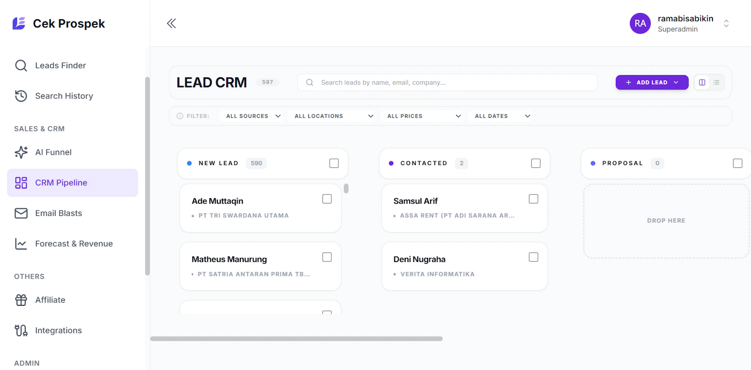Screen dimensions: 751x370
Task: Check the Samsul Arif lead card
Action: [x=534, y=199]
